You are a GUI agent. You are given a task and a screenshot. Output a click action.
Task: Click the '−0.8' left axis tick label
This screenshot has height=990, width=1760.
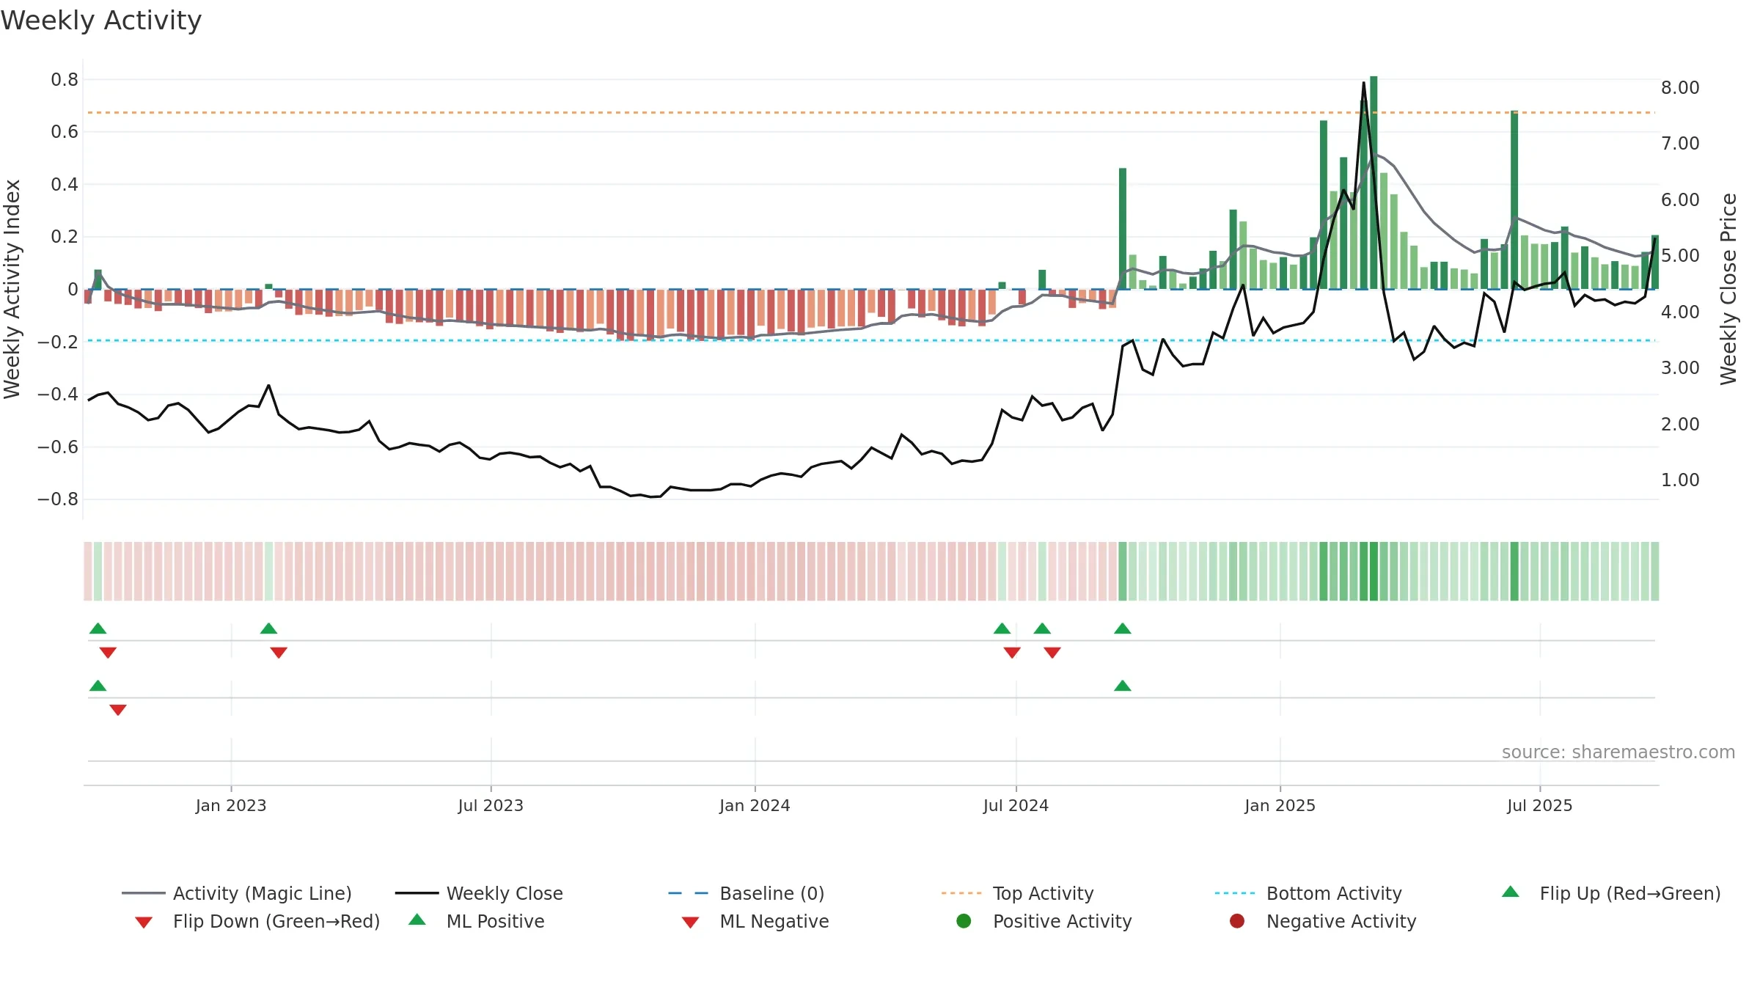58,499
